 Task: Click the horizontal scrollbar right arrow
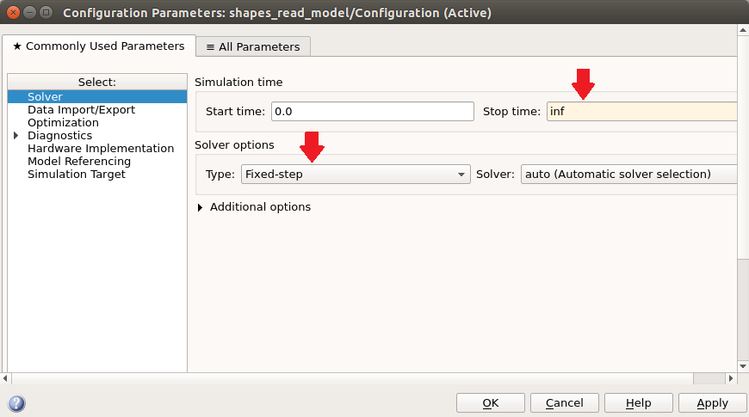tap(731, 378)
